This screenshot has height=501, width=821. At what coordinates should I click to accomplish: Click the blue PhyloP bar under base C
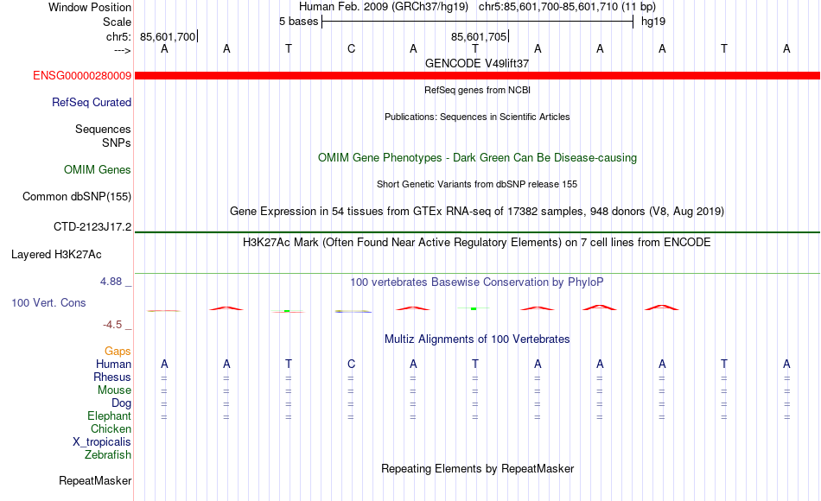tap(353, 312)
